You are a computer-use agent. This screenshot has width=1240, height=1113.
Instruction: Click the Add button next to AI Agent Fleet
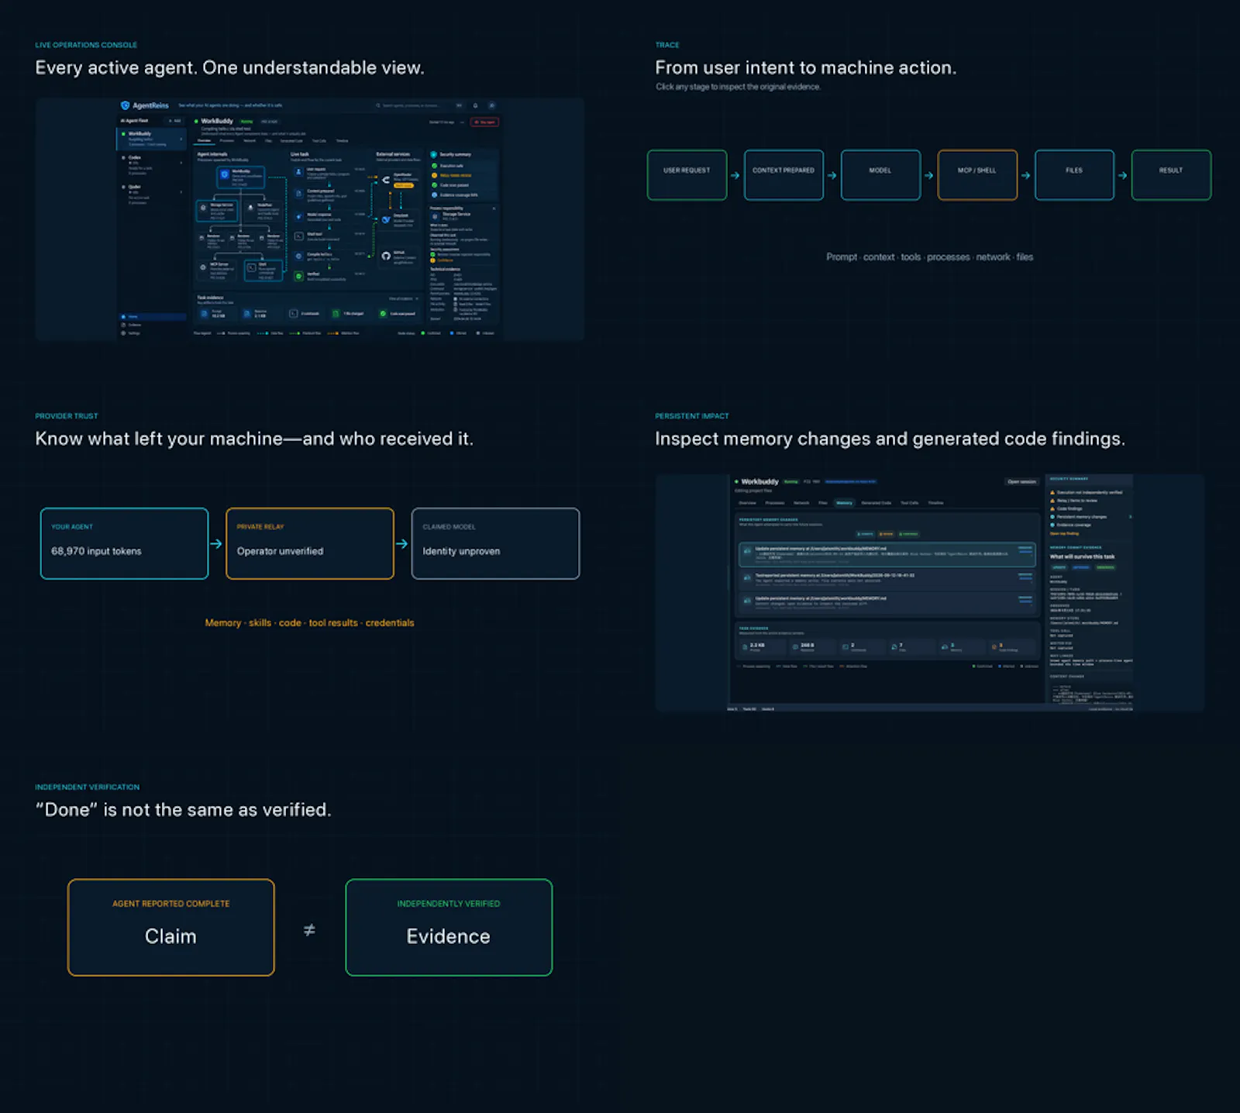click(x=175, y=120)
